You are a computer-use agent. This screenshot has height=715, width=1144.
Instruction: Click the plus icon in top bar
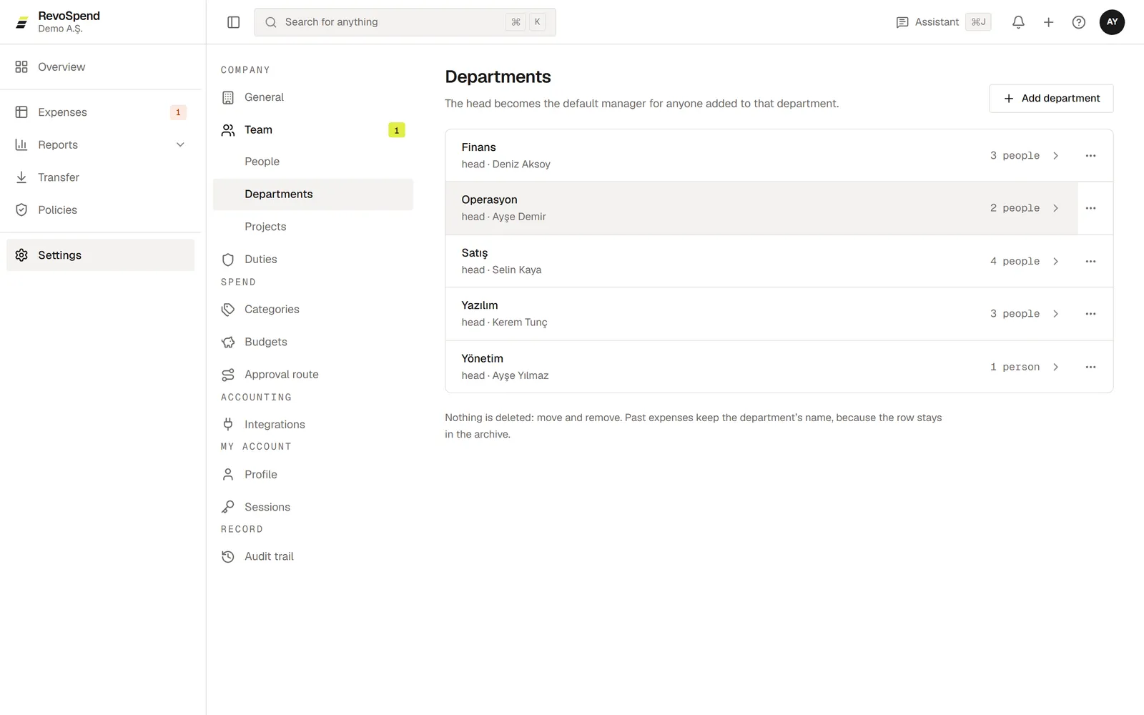click(1048, 22)
